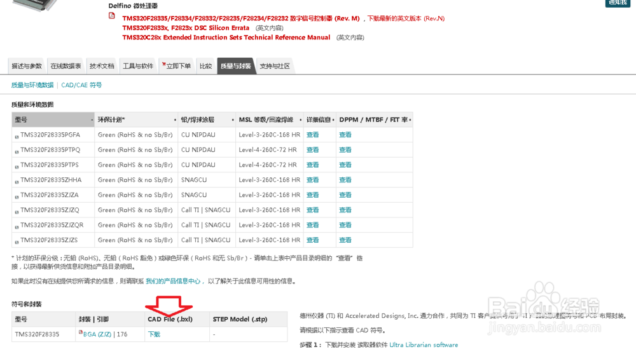Expand the TMS320F28335PTPQ row icon

pos(17,151)
